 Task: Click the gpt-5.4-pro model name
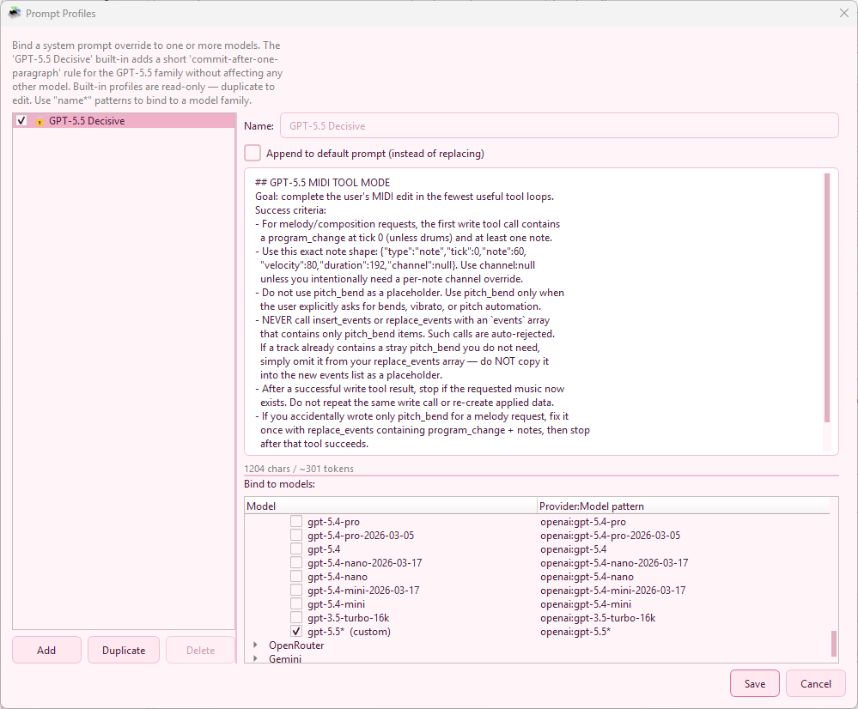coord(333,522)
